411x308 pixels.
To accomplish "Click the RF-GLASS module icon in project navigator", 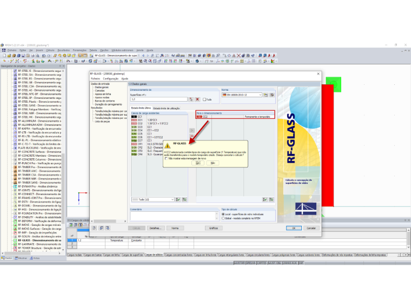I will coord(15,240).
